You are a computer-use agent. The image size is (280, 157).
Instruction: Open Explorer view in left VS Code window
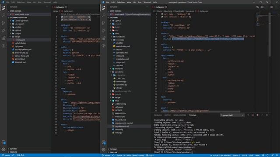[x=3, y=8]
